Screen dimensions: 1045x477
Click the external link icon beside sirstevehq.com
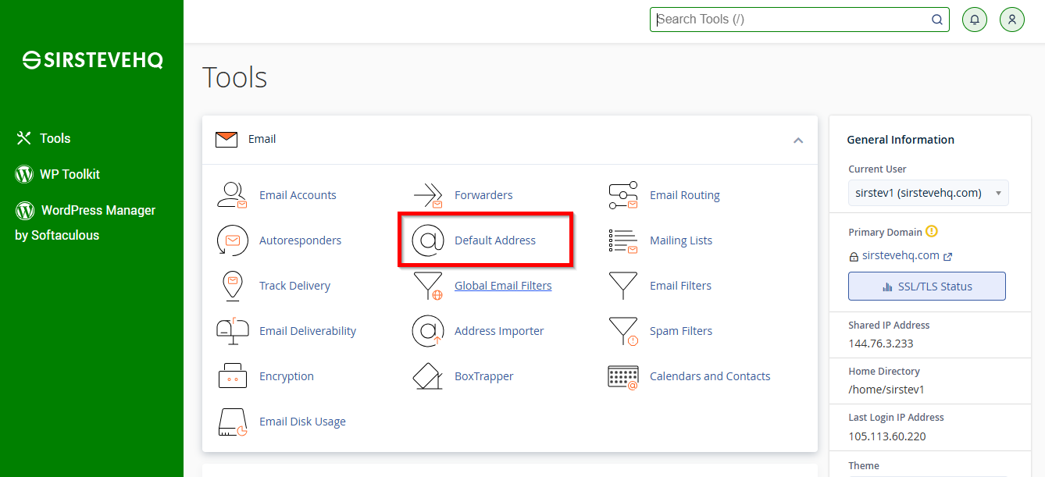click(947, 256)
